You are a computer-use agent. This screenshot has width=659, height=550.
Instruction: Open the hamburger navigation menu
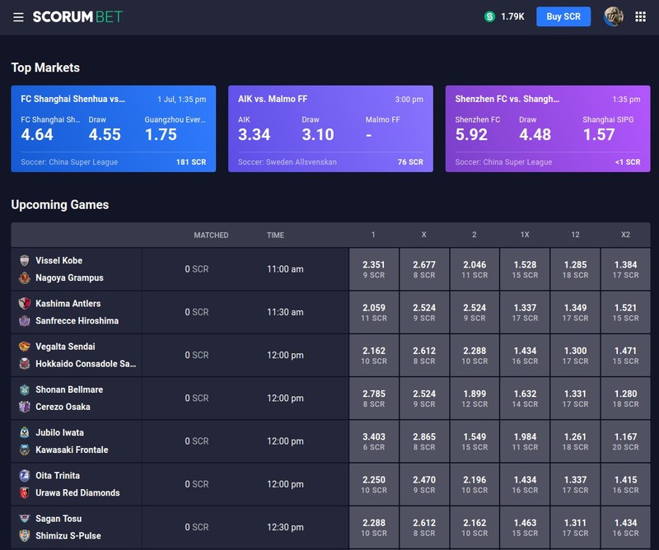(x=18, y=16)
